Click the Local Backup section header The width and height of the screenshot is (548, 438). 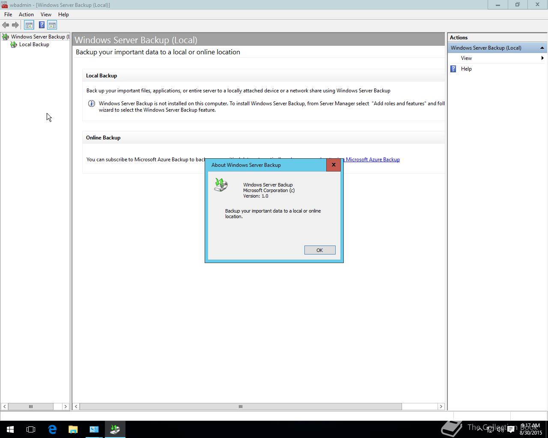pos(101,76)
